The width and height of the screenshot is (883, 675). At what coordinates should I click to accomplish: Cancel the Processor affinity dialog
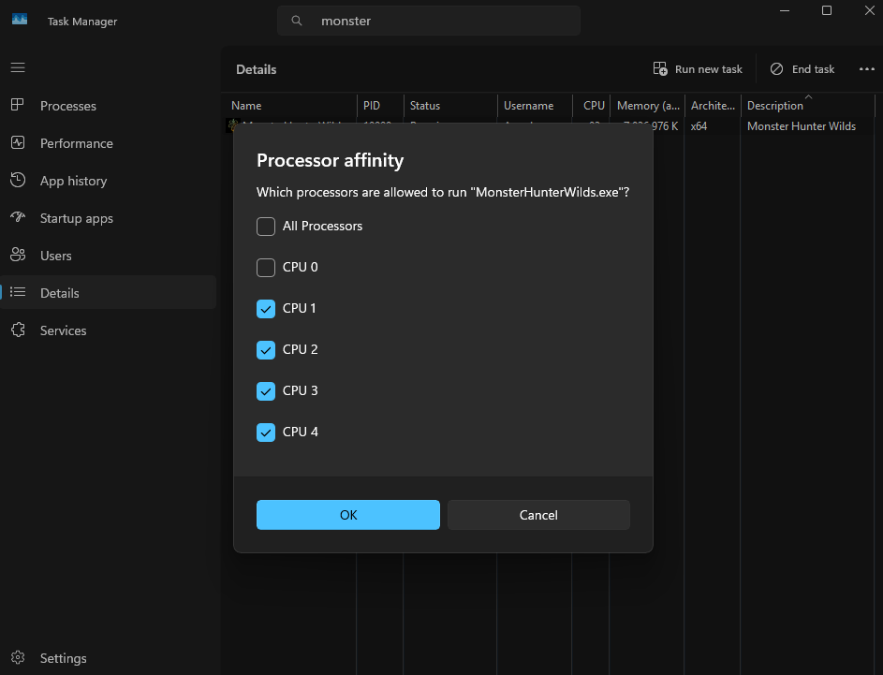(538, 515)
